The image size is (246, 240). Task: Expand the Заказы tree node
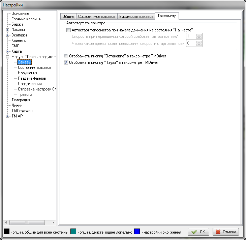point(8,30)
